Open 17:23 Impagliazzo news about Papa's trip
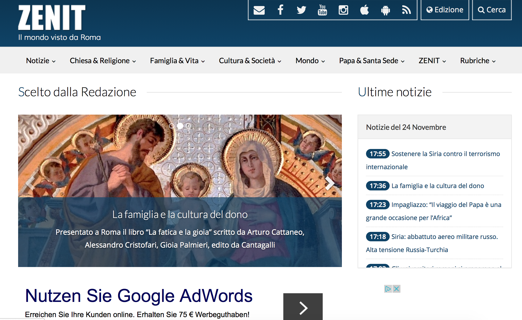The height and width of the screenshot is (320, 522). 434,211
